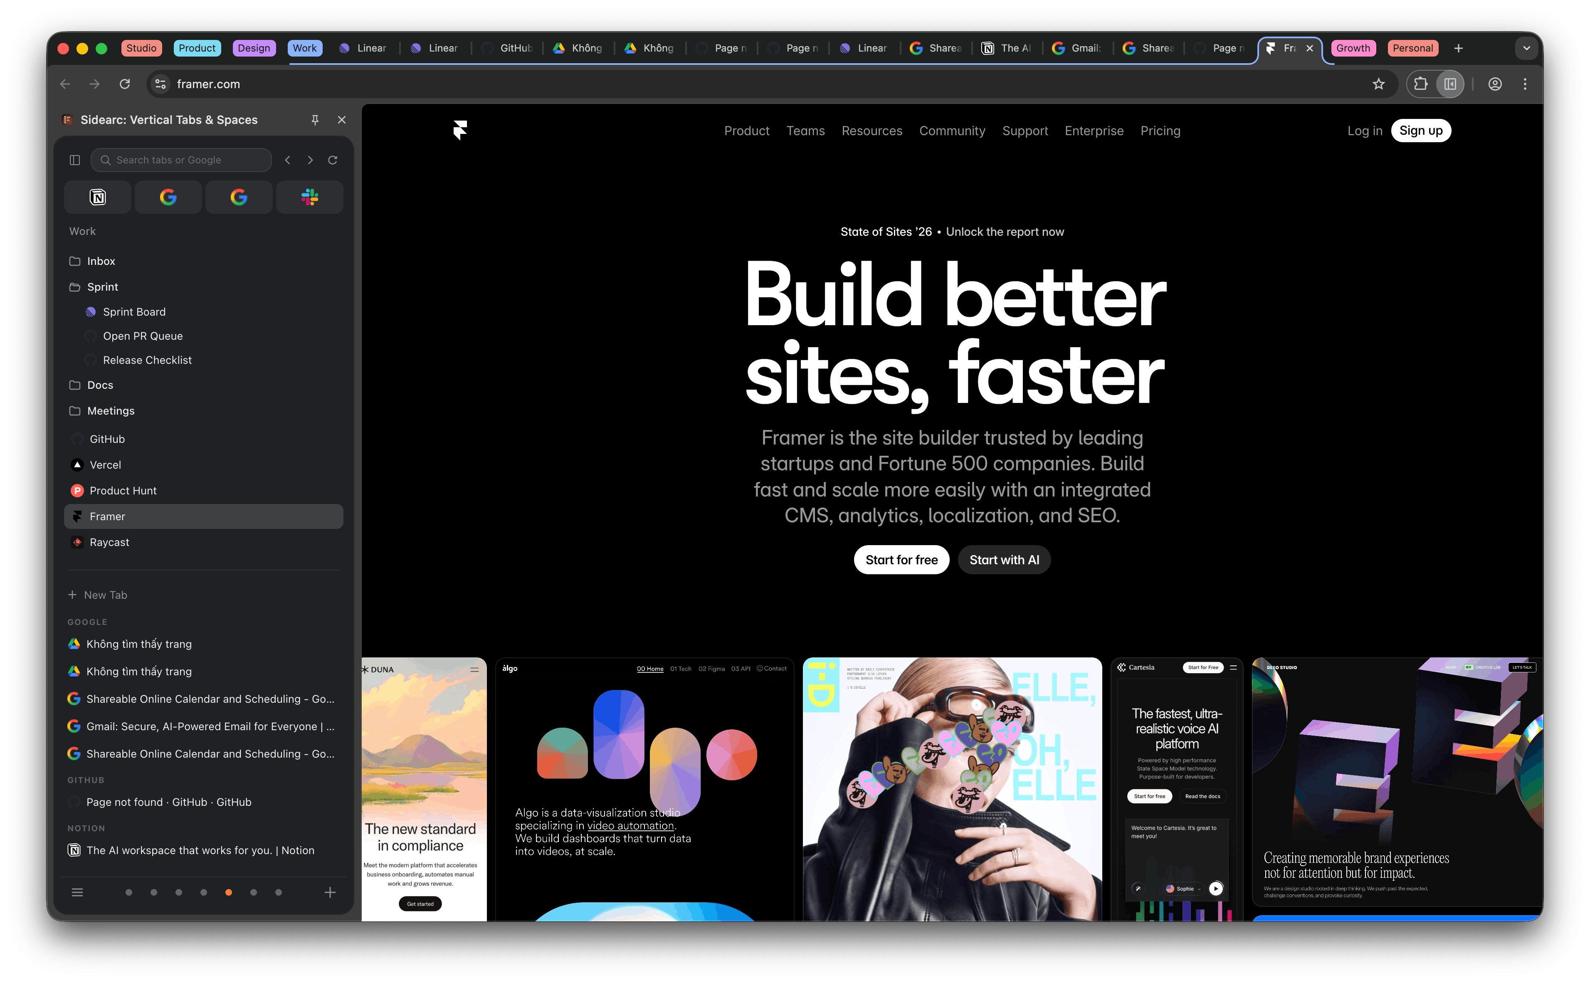Open the hamburger menu at the sidebar bottom
The width and height of the screenshot is (1590, 983).
click(x=77, y=892)
